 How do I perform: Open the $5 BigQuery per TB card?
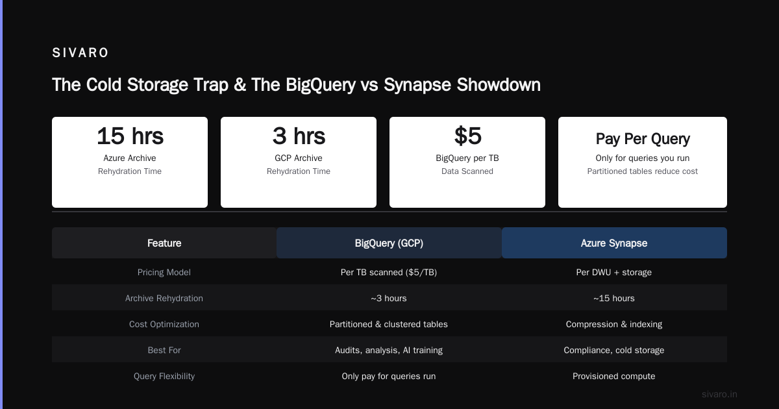click(467, 162)
